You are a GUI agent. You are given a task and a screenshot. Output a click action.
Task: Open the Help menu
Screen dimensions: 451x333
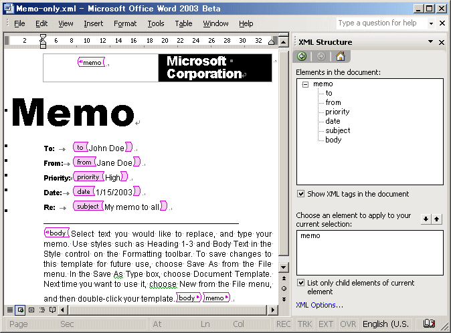(x=246, y=23)
